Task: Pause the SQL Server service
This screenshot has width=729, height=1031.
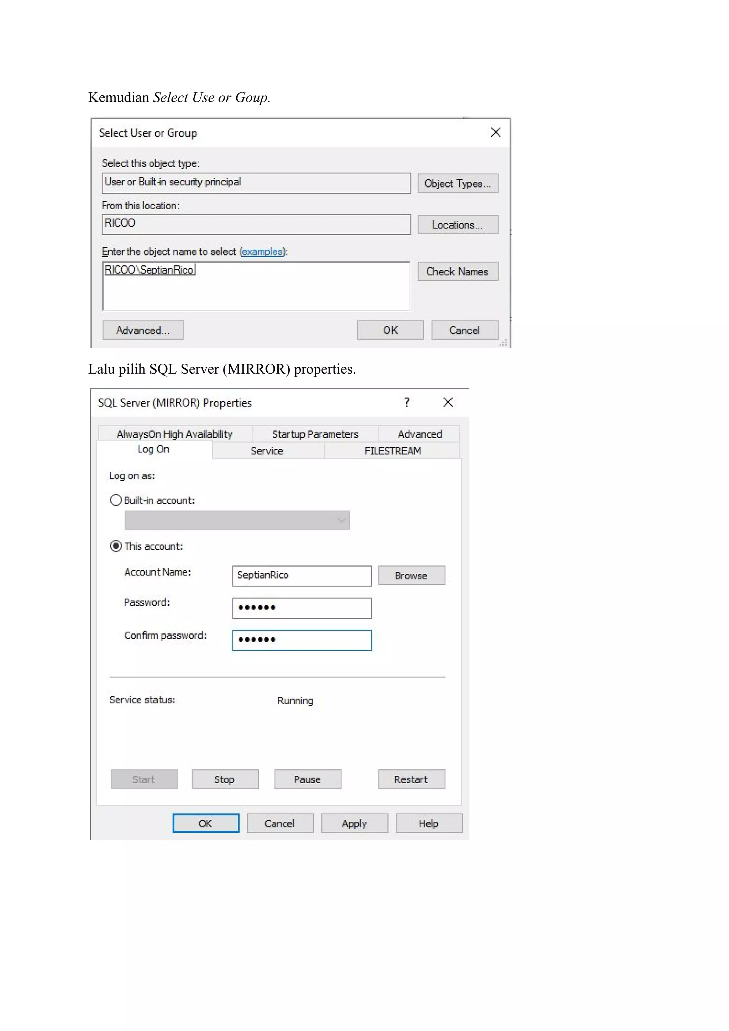Action: [x=308, y=779]
